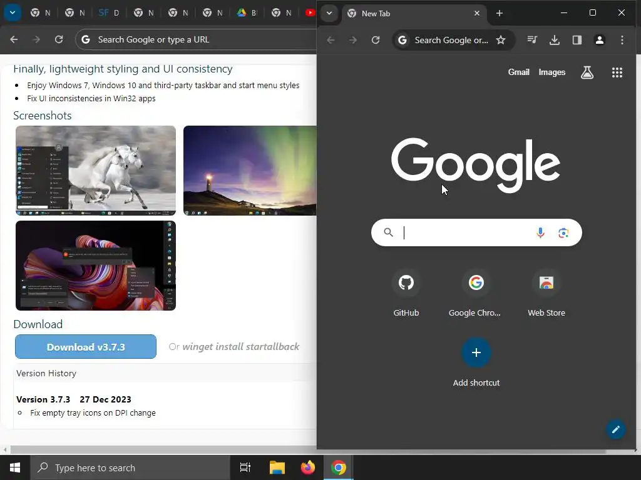Viewport: 641px width, 480px height.
Task: Launch Firefox from the taskbar
Action: 308,467
